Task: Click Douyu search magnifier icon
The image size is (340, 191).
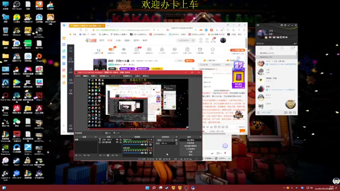Action: tap(193, 40)
